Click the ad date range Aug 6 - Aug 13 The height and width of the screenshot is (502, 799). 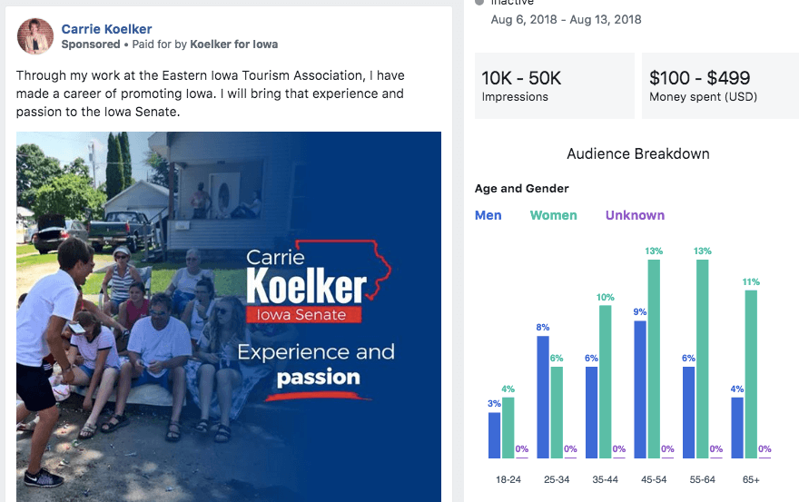(x=567, y=19)
